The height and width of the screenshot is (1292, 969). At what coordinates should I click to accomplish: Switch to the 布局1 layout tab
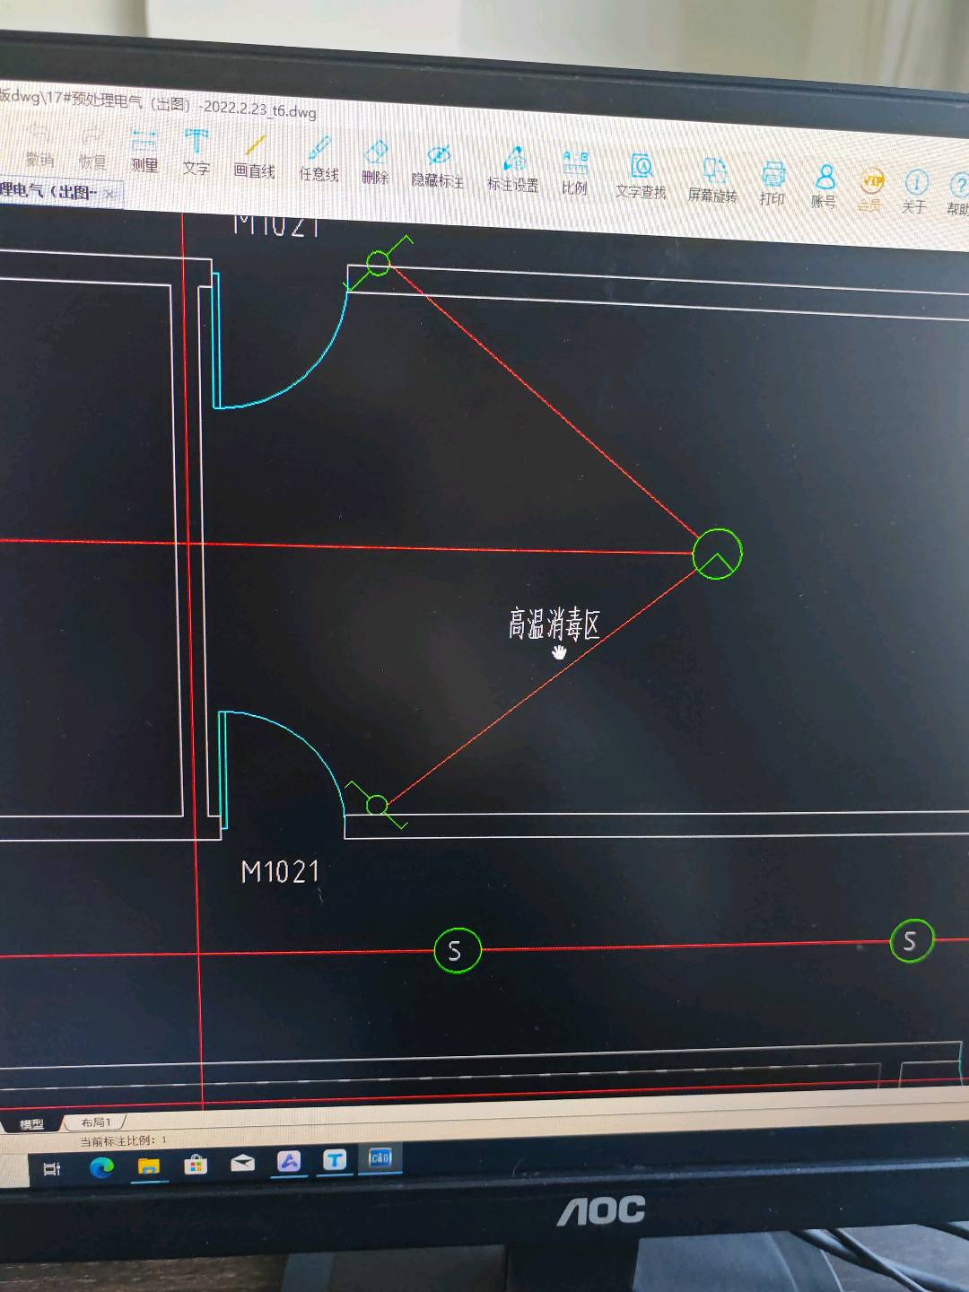coord(95,1122)
